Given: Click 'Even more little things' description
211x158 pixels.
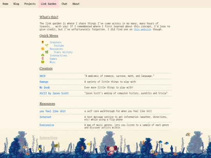Looking at the screenshot, I should pyautogui.click(x=109, y=88).
